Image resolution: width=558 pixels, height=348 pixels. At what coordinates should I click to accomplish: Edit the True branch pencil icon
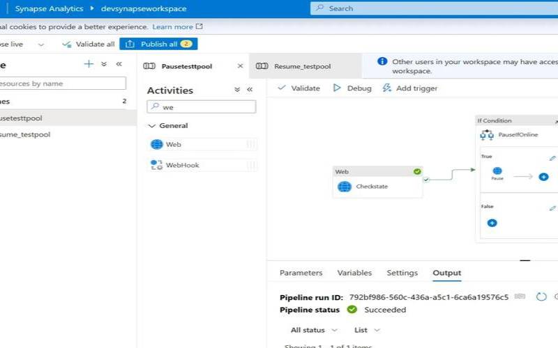click(552, 158)
